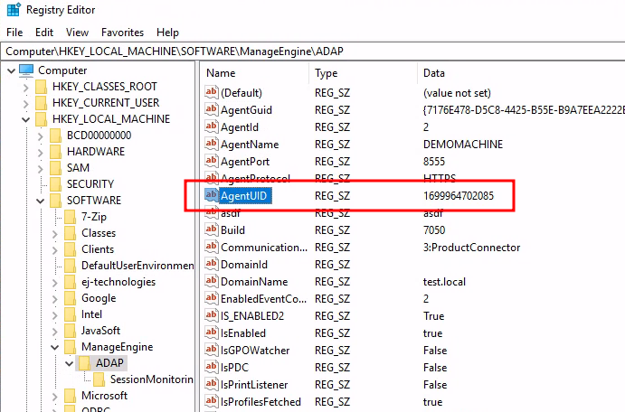Screen dimensions: 625x412
Task: Open the Help menu
Action: coord(167,33)
